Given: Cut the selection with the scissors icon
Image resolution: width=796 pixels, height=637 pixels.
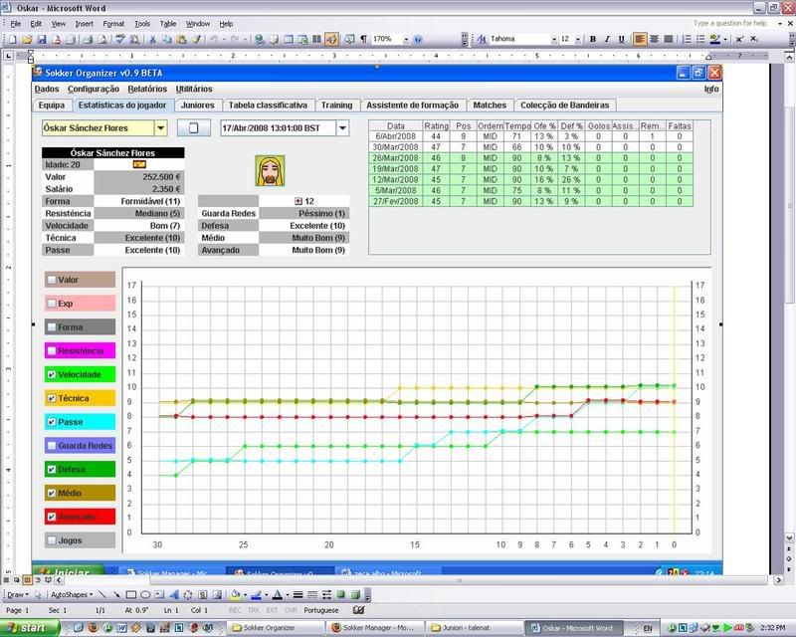Looking at the screenshot, I should point(152,39).
